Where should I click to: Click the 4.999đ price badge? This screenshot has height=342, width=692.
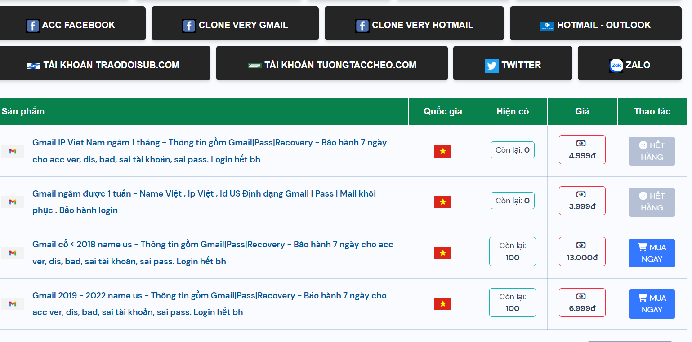(x=582, y=150)
